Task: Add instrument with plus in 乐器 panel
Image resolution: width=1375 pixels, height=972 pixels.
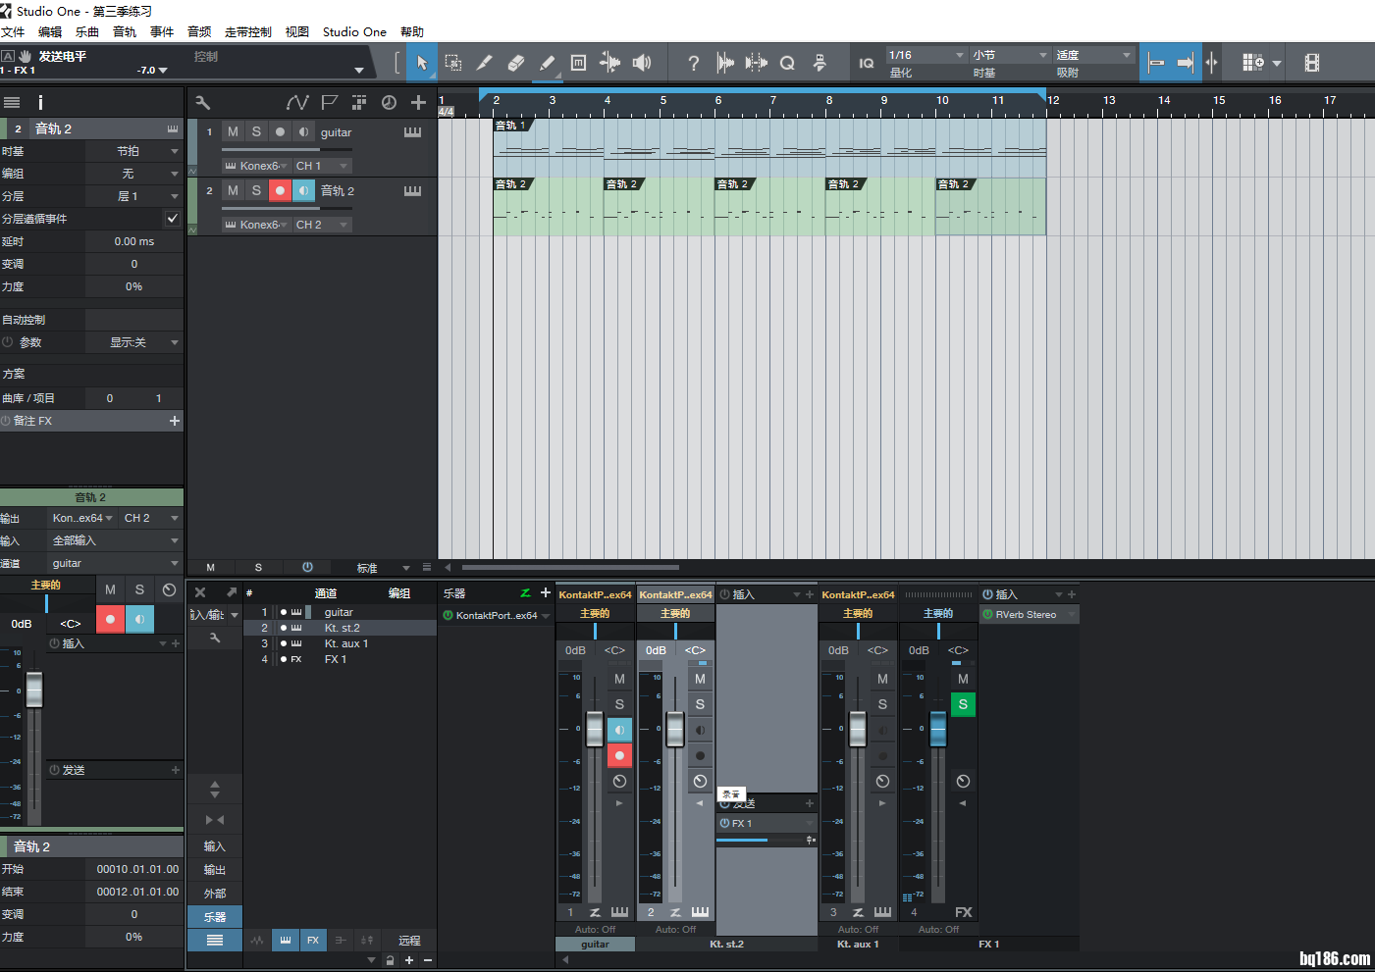Action: pyautogui.click(x=546, y=592)
